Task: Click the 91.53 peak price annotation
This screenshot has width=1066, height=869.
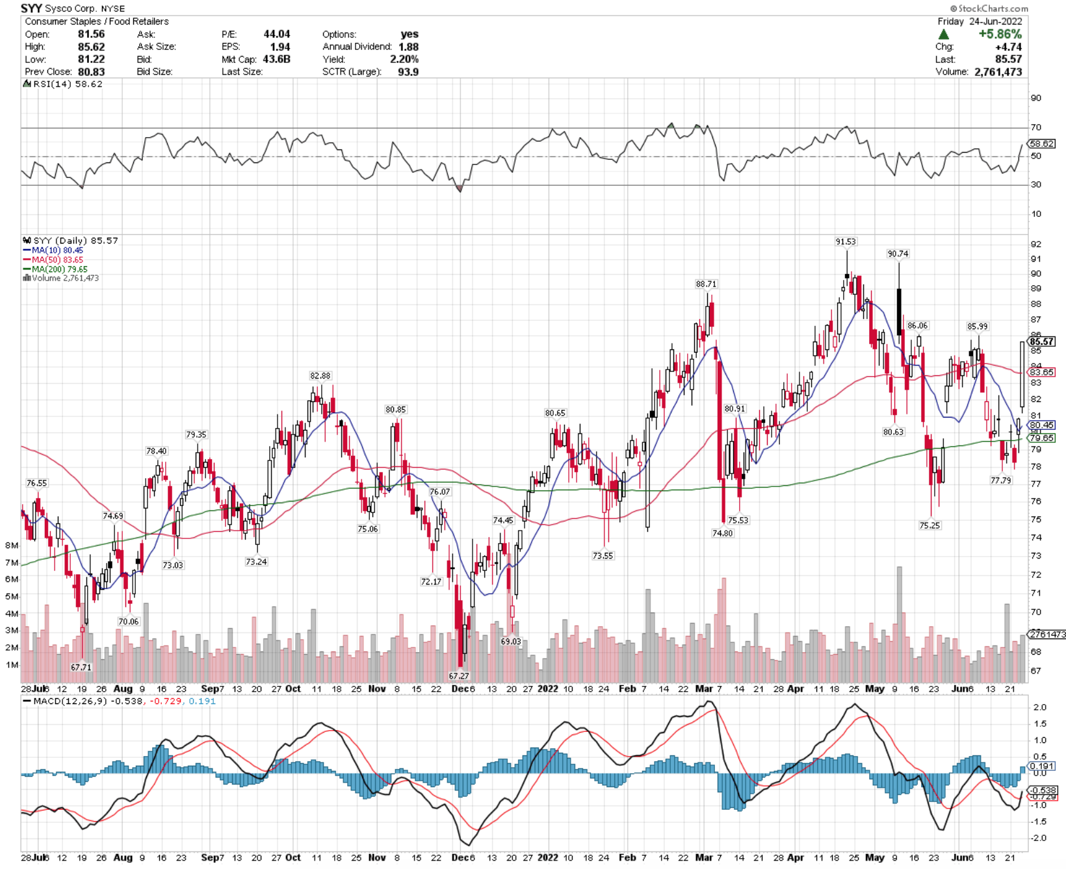Action: pyautogui.click(x=846, y=242)
